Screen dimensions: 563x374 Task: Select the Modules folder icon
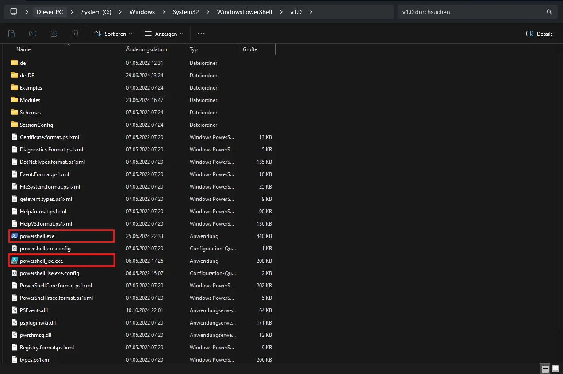15,100
